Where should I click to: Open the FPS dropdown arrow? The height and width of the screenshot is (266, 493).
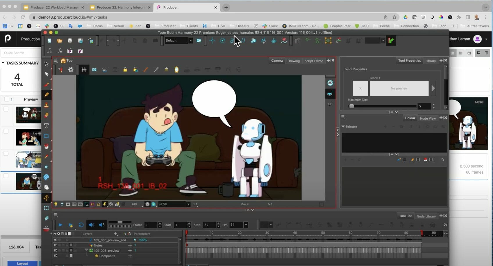246,225
